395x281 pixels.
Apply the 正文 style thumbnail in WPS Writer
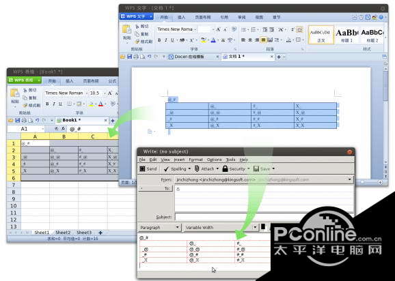pyautogui.click(x=321, y=35)
